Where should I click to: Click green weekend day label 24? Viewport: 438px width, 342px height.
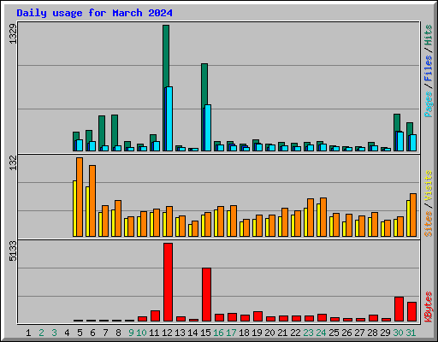321,333
